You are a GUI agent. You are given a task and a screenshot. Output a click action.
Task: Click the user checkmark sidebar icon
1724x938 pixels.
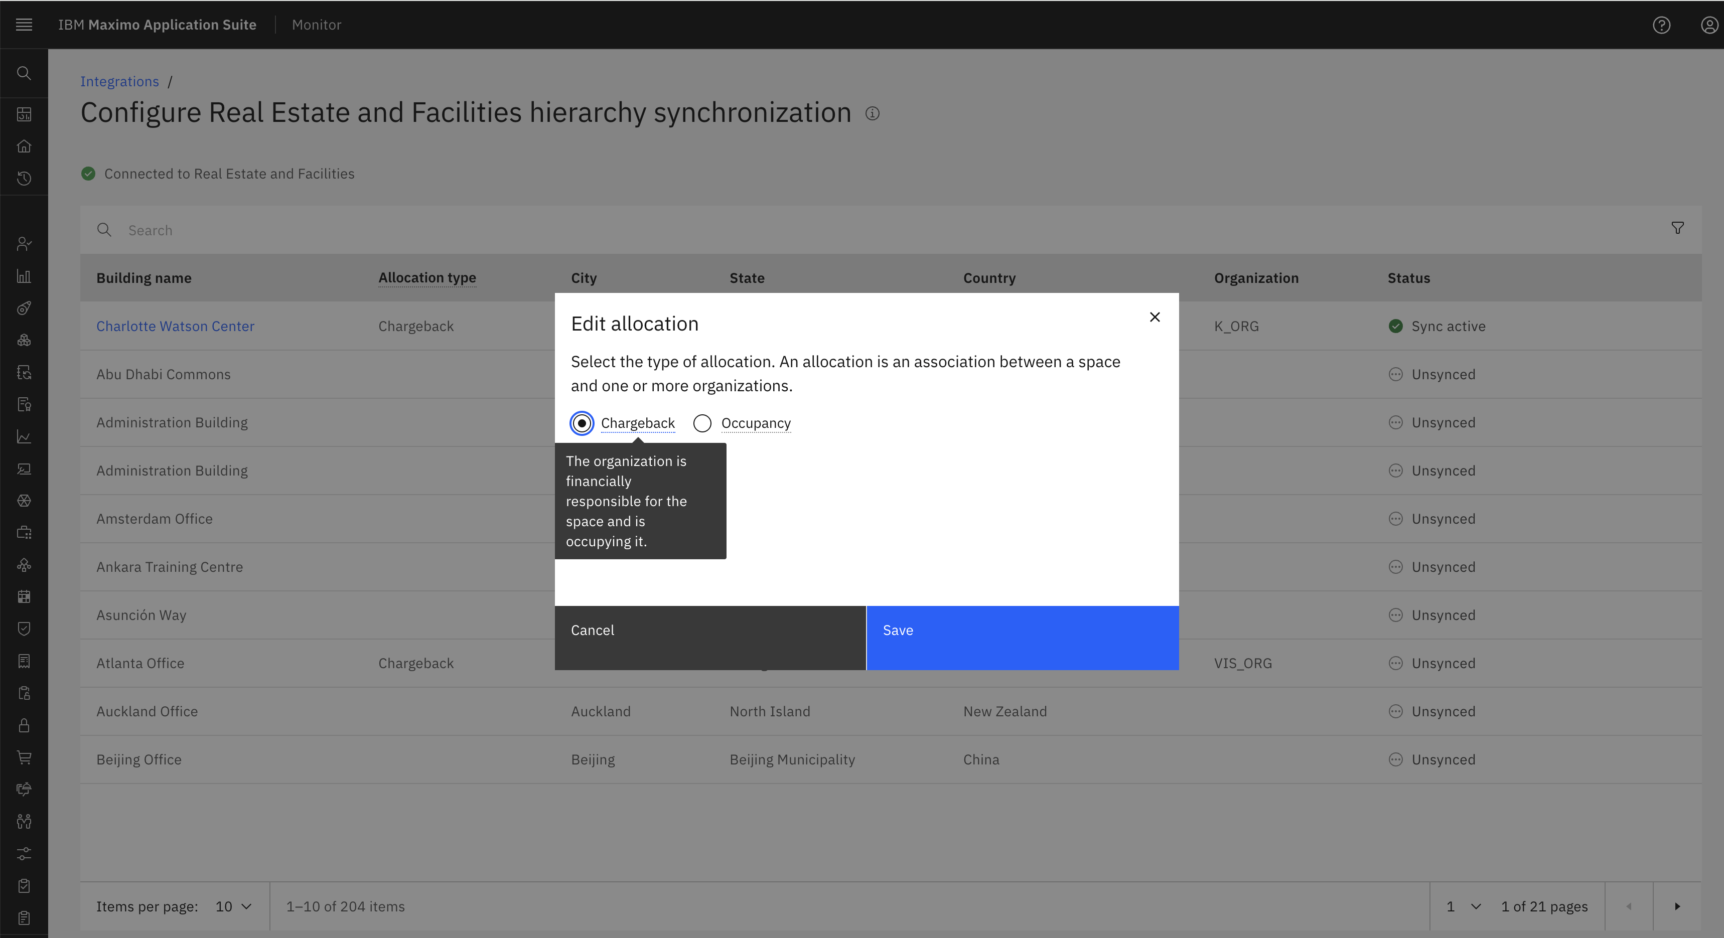(x=24, y=244)
